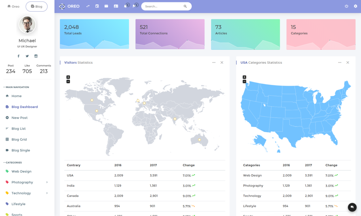Image resolution: width=361 pixels, height=216 pixels.
Task: Zoom out on the USA map
Action: click(244, 81)
